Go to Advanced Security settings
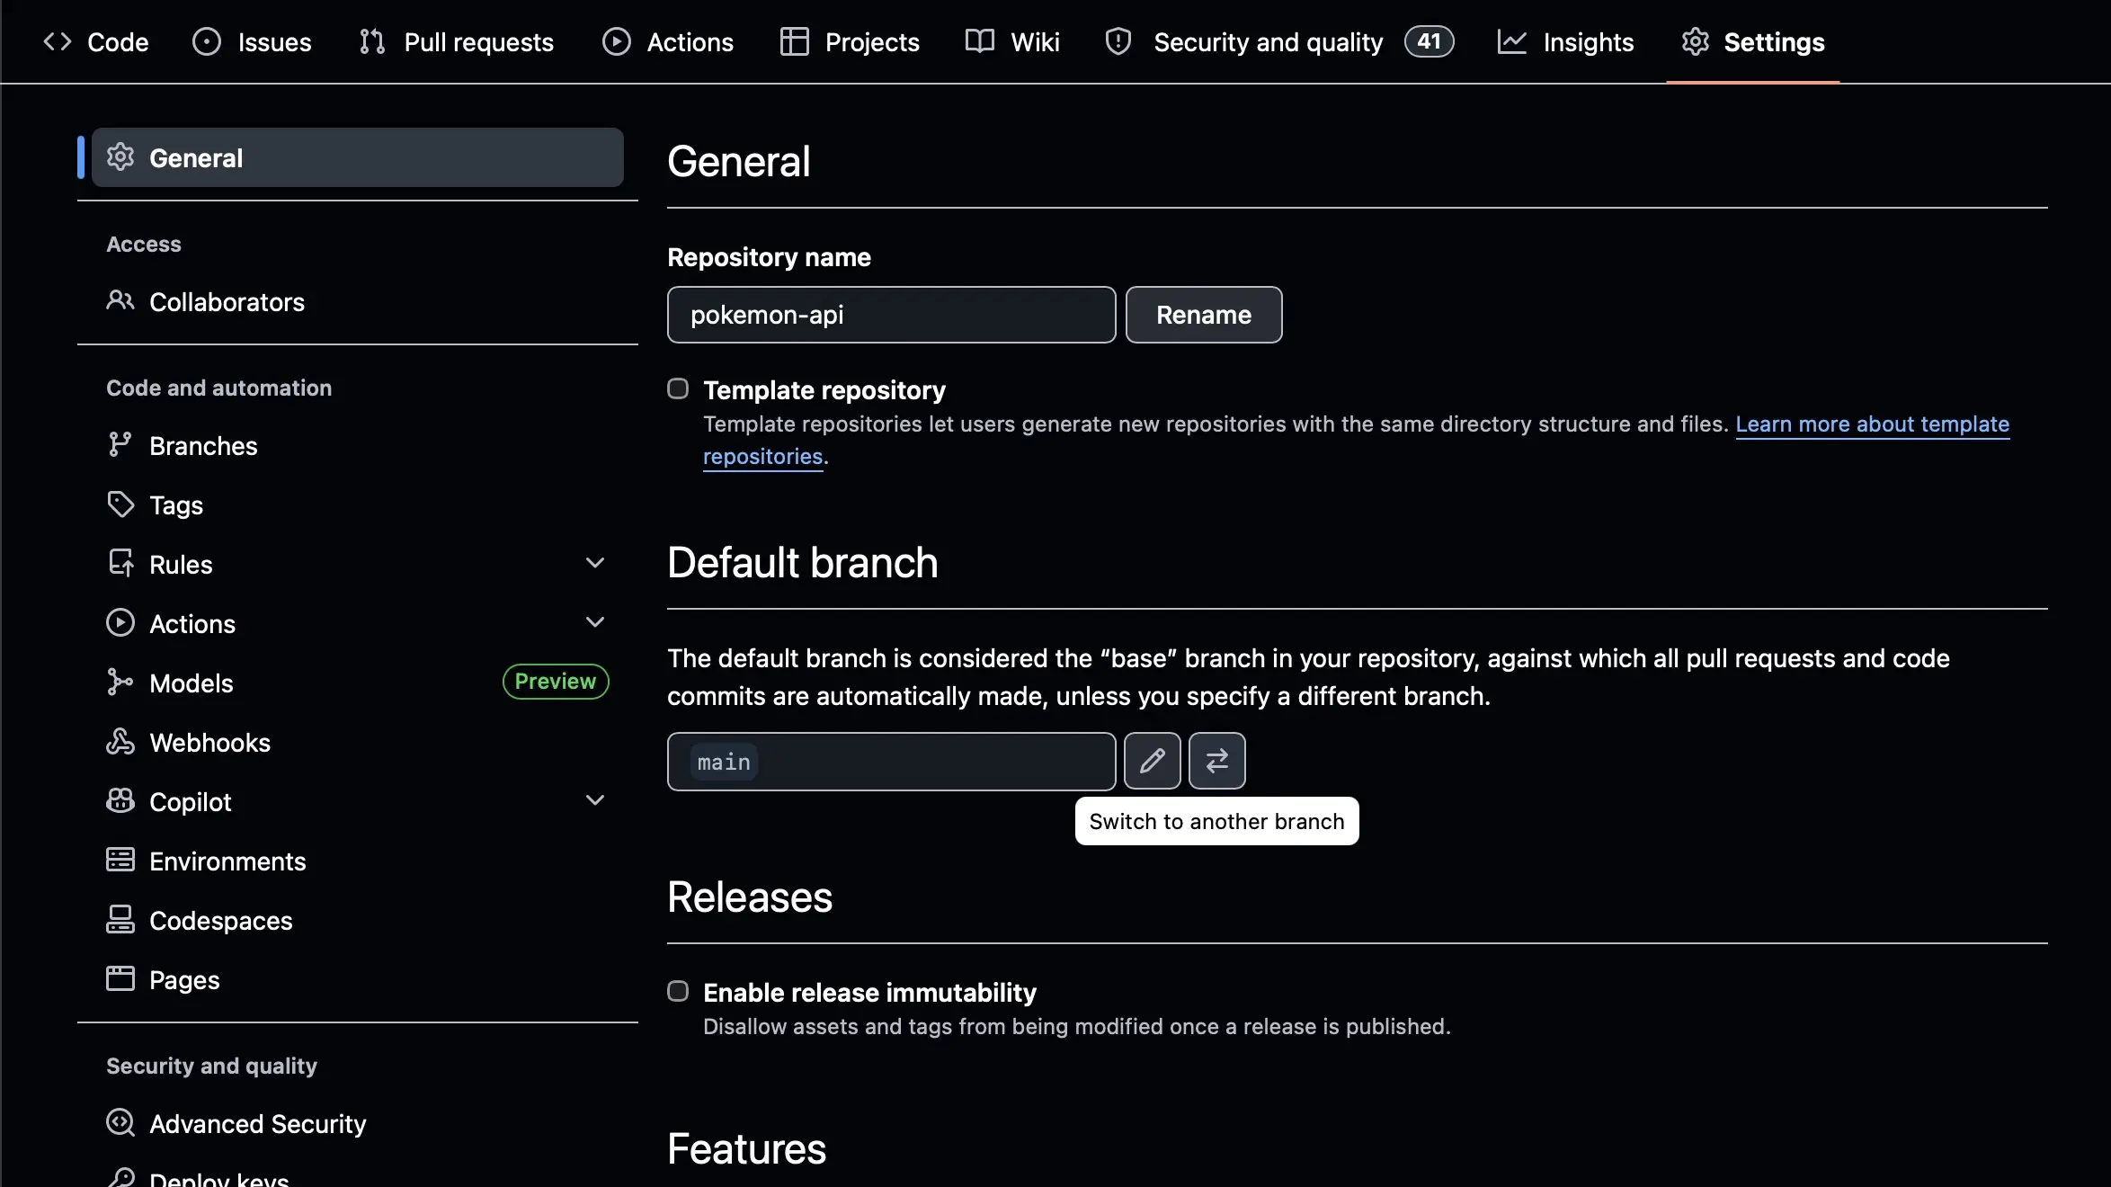This screenshot has width=2111, height=1187. click(x=358, y=1123)
